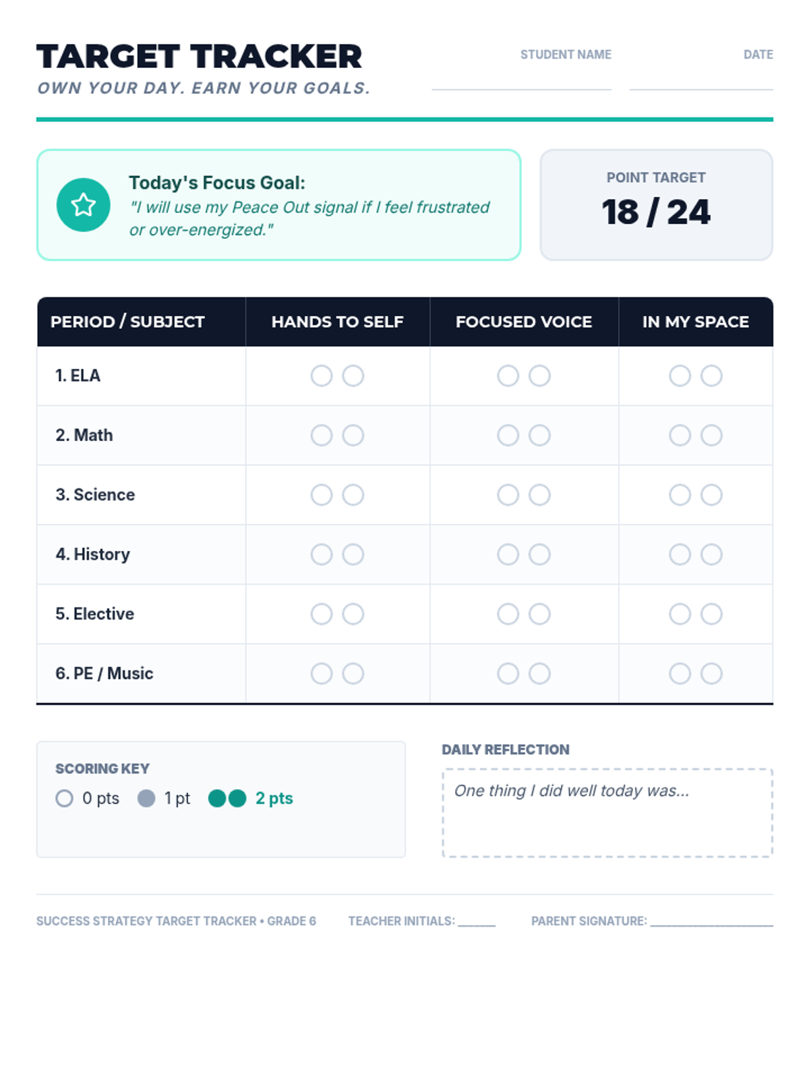Image resolution: width=809 pixels, height=1079 pixels.
Task: Click the Teacher Initials blank
Action: tap(477, 921)
